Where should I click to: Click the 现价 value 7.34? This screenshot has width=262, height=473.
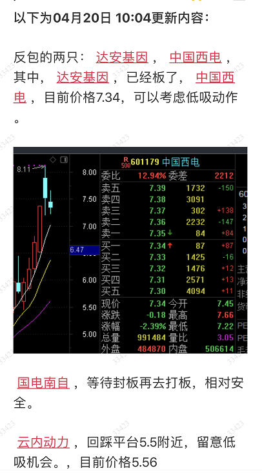[x=157, y=304]
